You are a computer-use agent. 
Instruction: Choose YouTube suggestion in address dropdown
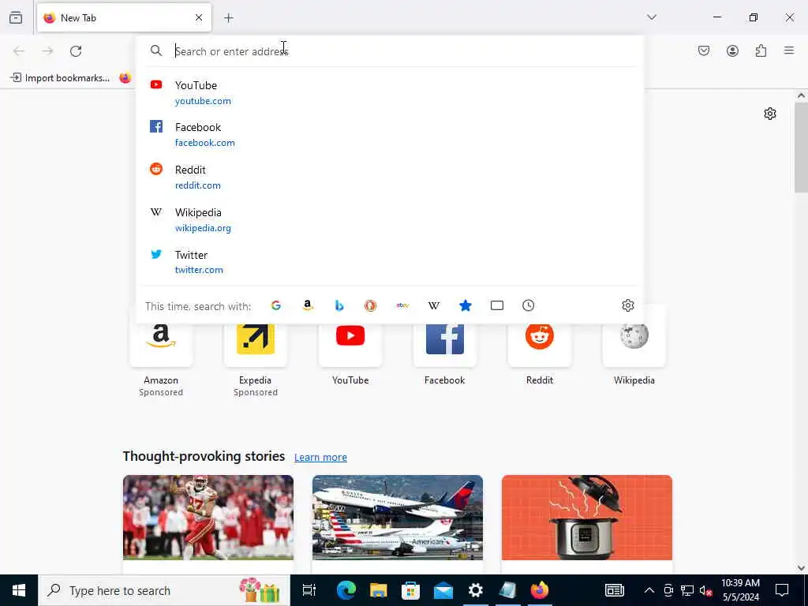coord(390,93)
